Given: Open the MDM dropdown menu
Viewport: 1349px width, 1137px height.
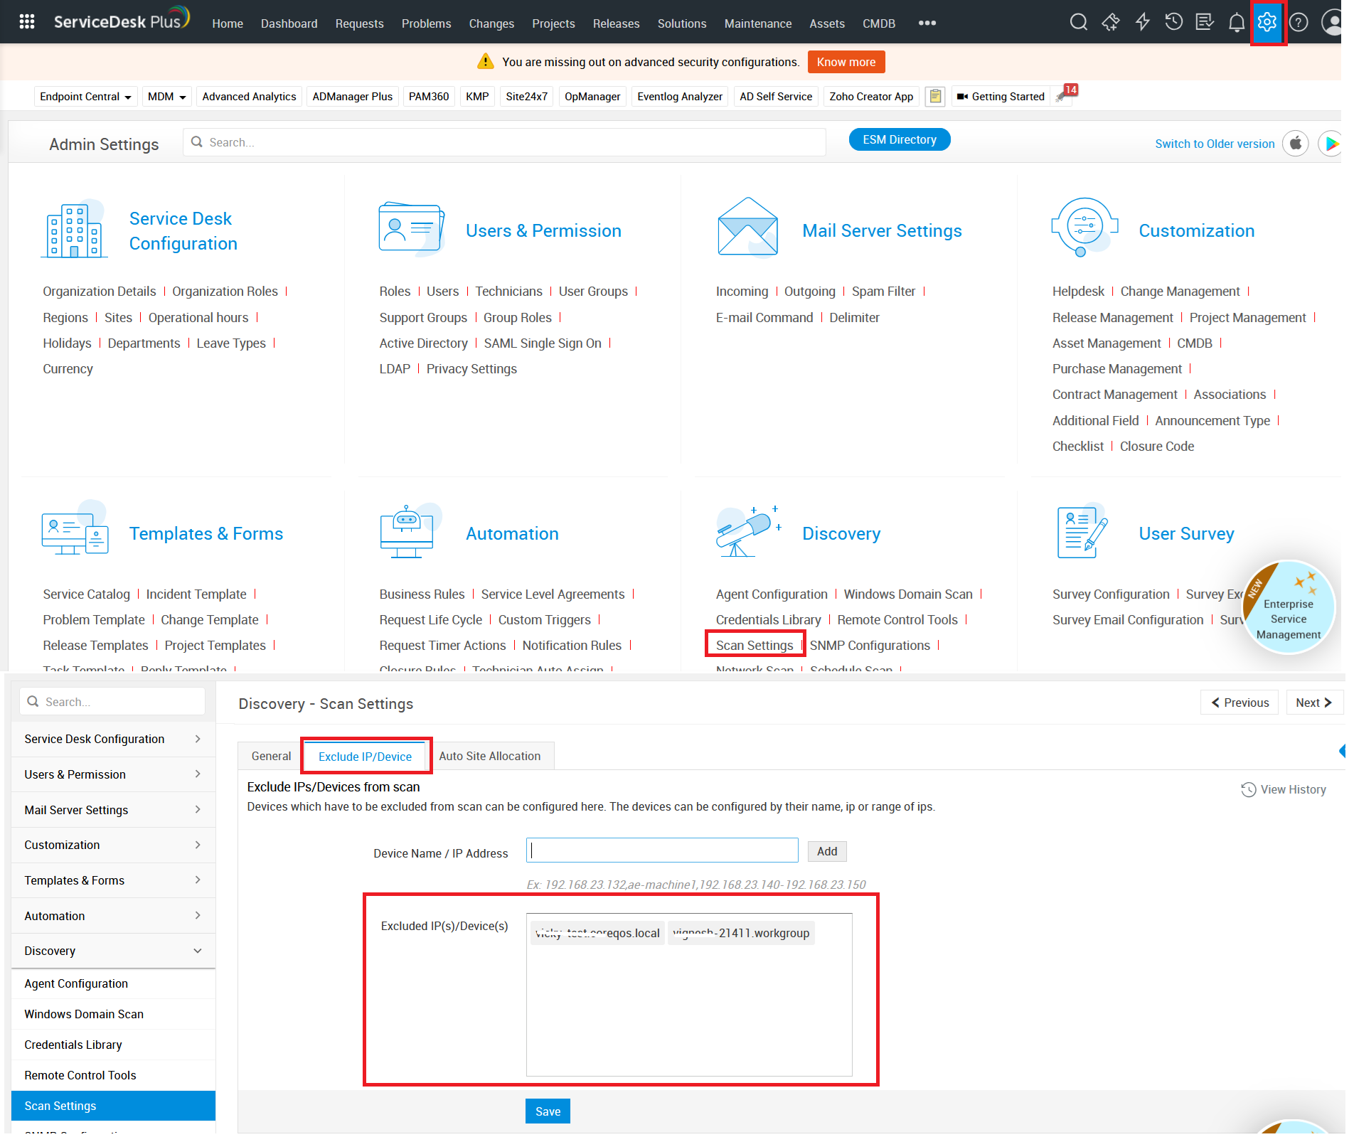Looking at the screenshot, I should click(166, 97).
